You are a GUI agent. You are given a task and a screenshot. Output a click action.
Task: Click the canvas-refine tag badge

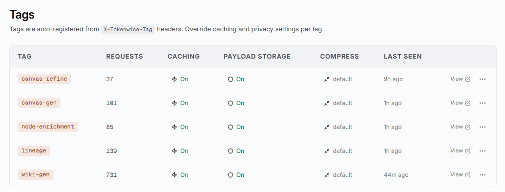point(44,79)
